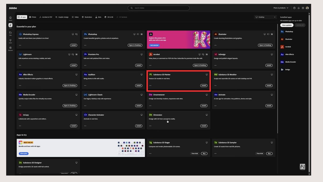Open the Files section in the sidebar
Screen dimensions: 323x182
coord(10,33)
